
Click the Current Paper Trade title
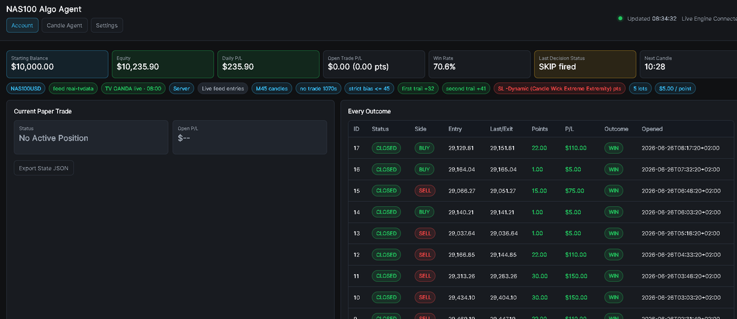tap(42, 112)
